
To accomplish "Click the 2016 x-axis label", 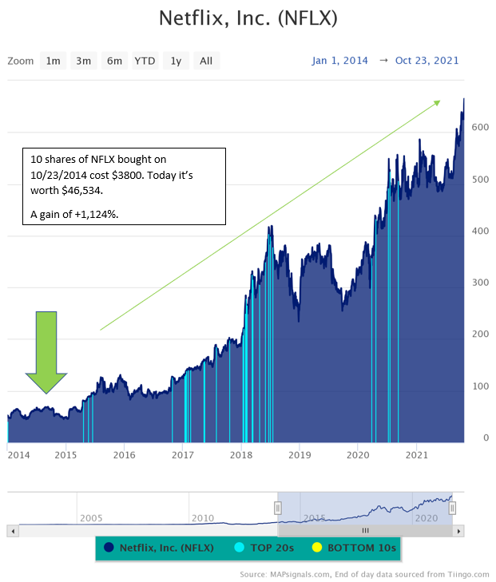I will [125, 455].
